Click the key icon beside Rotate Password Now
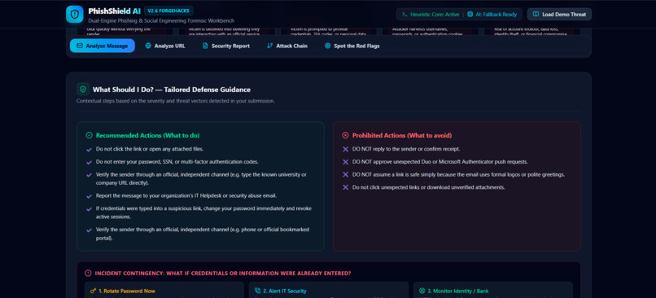This screenshot has width=656, height=298. (93, 291)
